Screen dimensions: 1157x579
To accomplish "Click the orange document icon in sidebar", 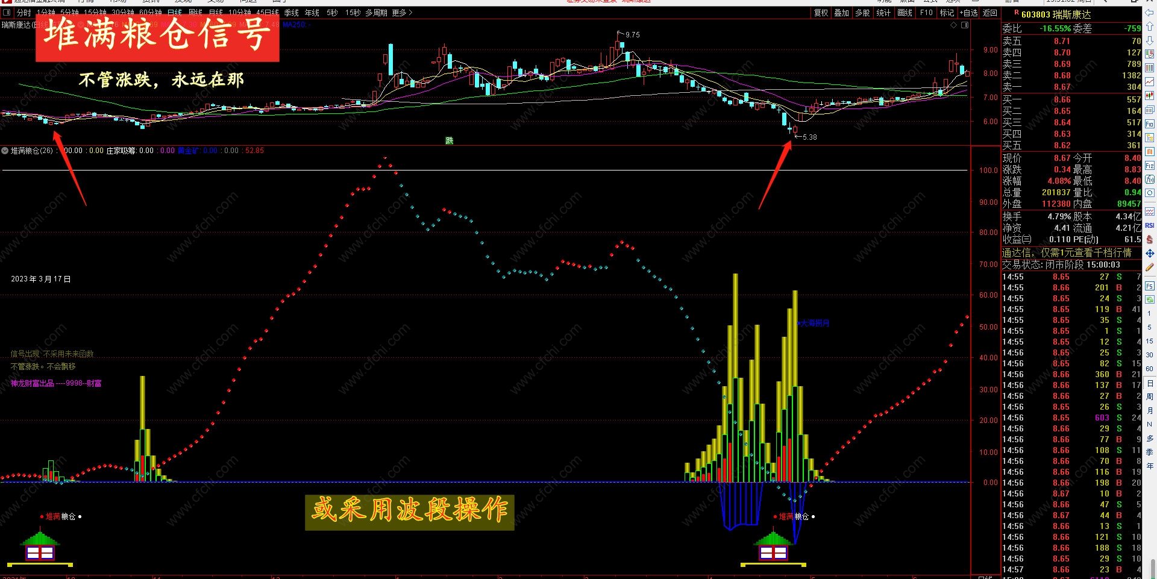I will click(x=1150, y=151).
